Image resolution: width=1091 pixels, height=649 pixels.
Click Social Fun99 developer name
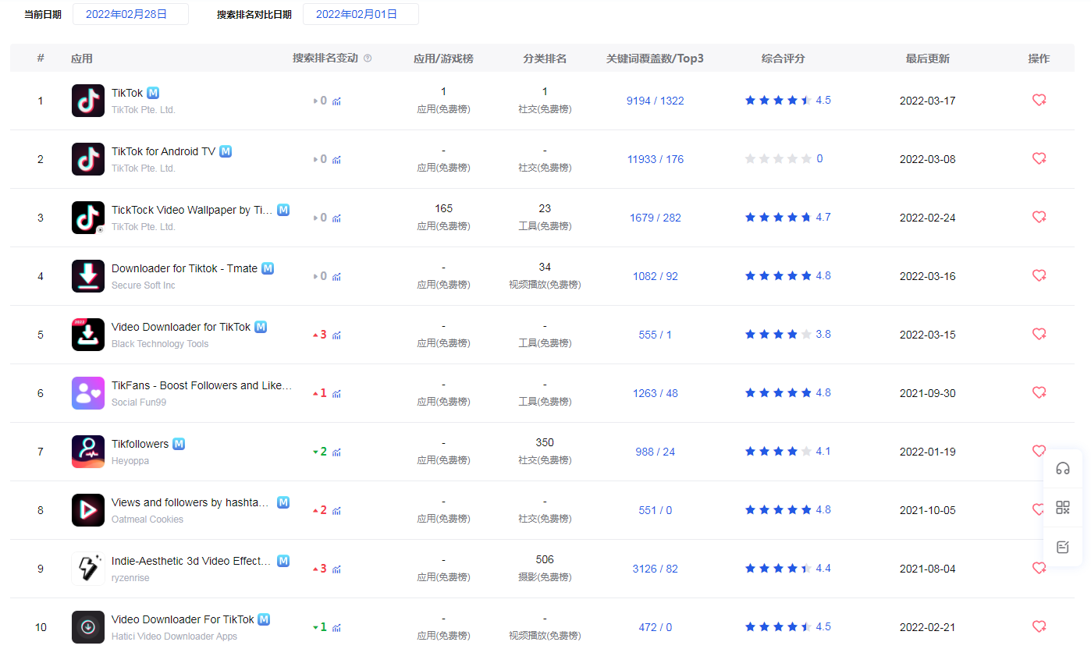tap(139, 403)
